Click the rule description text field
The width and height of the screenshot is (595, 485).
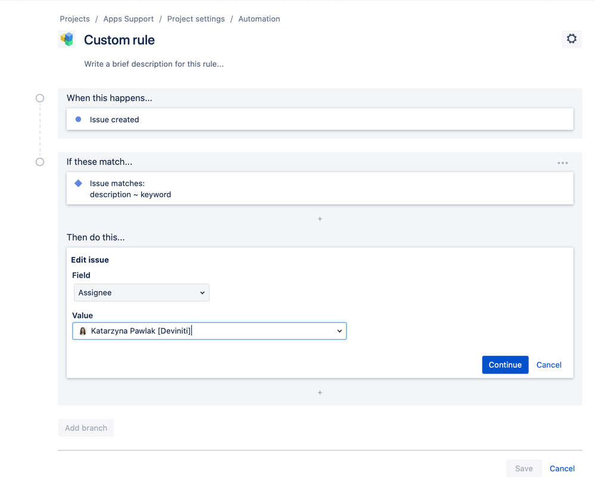154,64
